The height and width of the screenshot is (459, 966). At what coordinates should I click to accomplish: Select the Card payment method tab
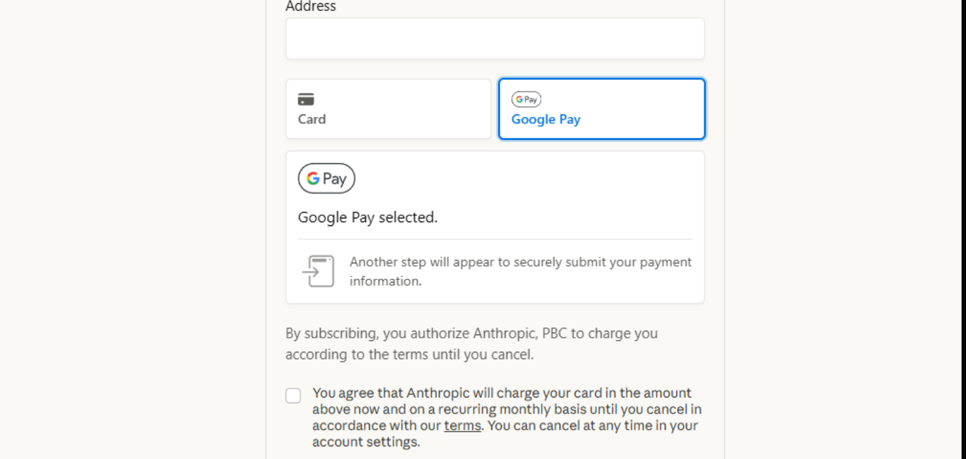click(x=388, y=109)
